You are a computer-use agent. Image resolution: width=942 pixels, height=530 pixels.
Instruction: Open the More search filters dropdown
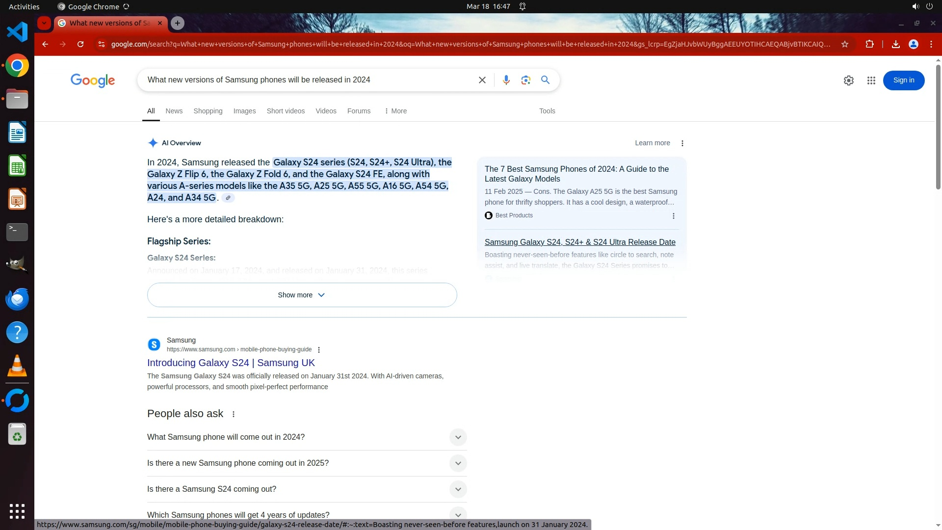coord(395,111)
